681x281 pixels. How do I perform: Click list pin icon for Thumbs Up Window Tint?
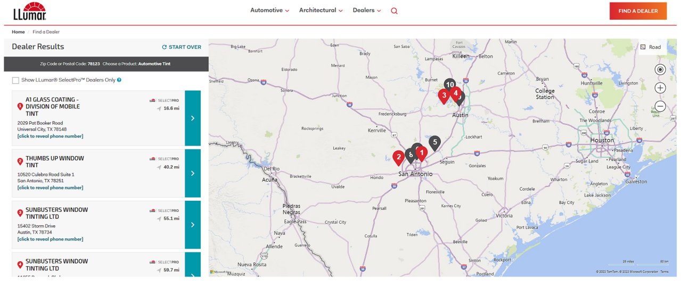click(20, 161)
